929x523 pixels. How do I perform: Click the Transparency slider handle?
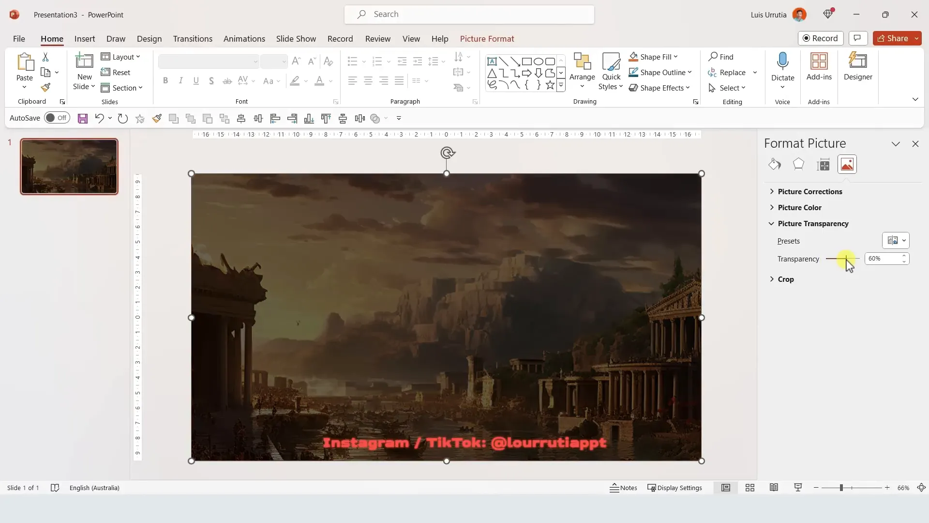point(846,259)
